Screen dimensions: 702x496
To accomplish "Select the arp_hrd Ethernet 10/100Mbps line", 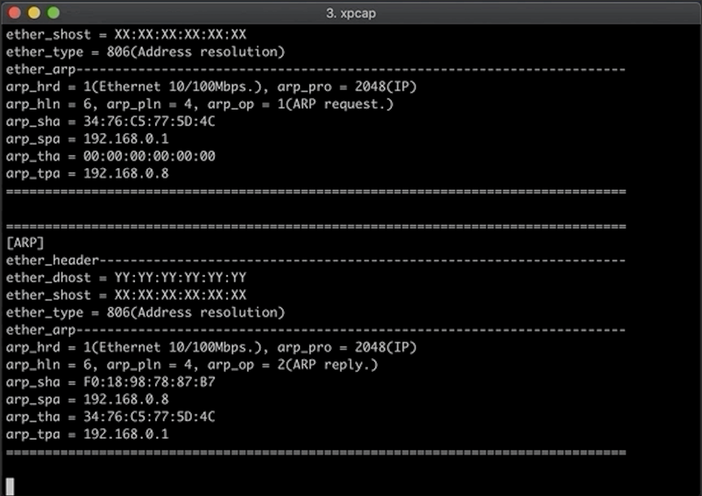I will point(209,347).
